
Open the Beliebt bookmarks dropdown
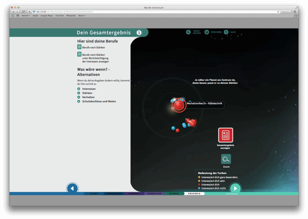(26, 16)
